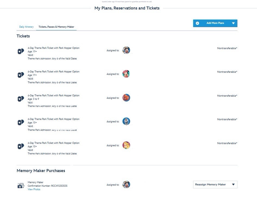Switch to the Daily Itinerary tab
The image size is (257, 203).
point(26,27)
